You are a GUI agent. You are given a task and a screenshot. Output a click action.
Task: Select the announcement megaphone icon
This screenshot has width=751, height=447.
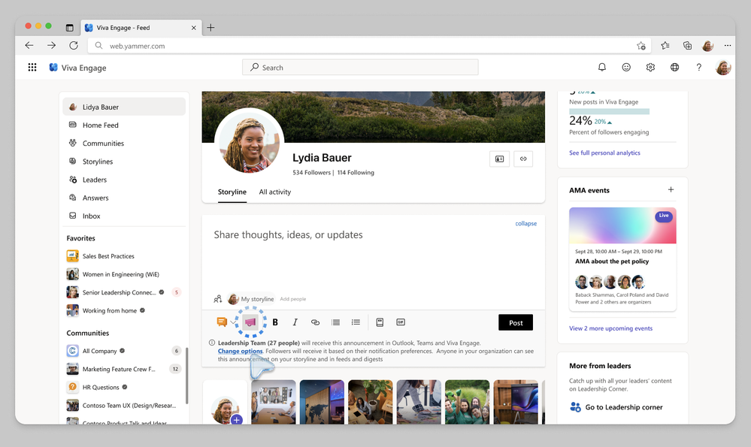pyautogui.click(x=250, y=322)
